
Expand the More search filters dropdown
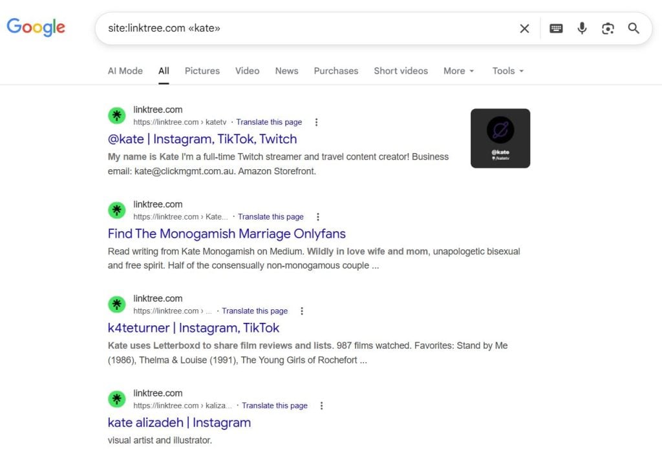(x=458, y=71)
